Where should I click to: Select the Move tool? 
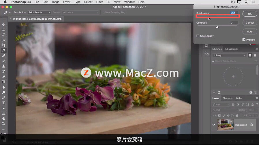pyautogui.click(x=3, y=24)
